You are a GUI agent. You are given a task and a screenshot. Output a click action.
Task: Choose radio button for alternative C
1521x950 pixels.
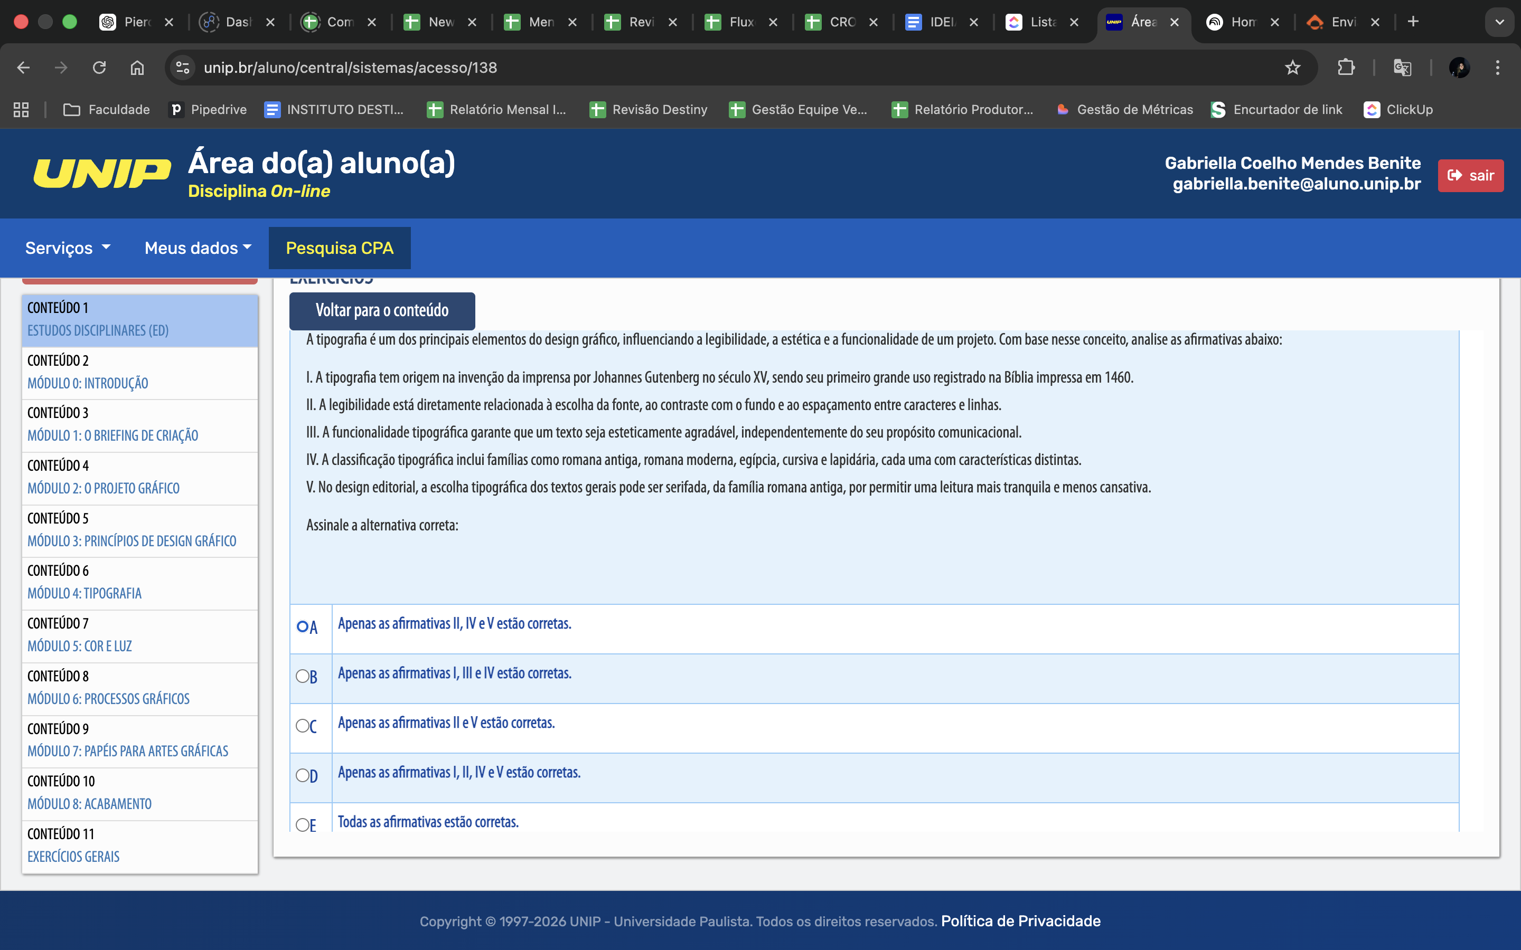click(x=302, y=726)
